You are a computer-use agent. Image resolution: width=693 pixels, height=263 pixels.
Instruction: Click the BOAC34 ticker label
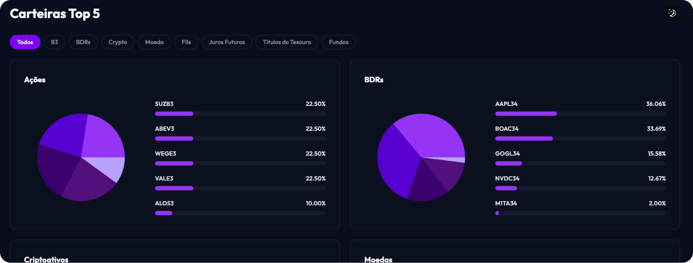point(507,129)
